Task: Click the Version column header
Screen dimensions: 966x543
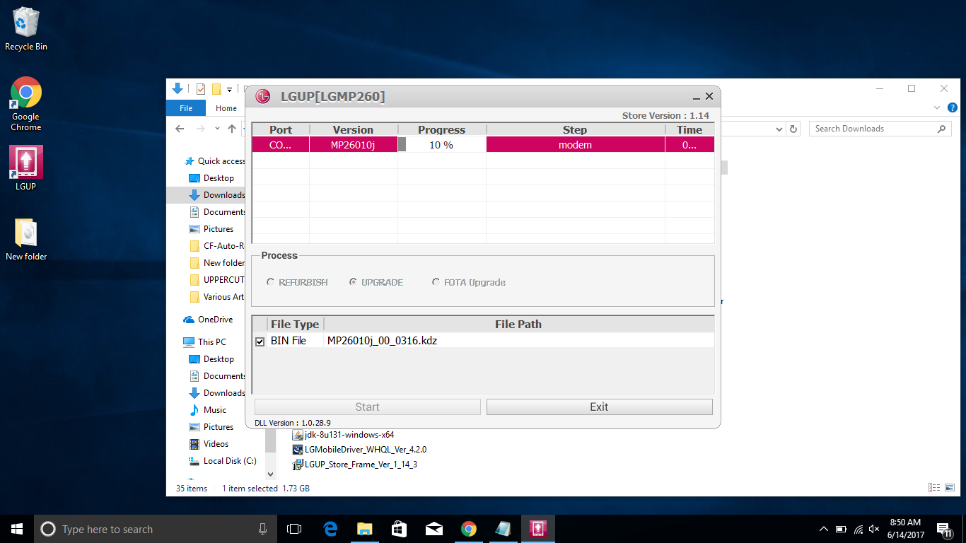Action: (353, 129)
